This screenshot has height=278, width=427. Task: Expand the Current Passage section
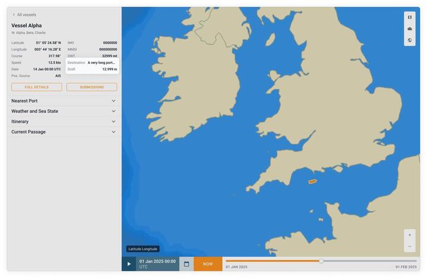click(x=64, y=132)
